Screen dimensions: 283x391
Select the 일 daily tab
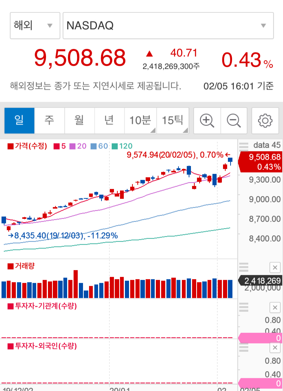pos(20,121)
